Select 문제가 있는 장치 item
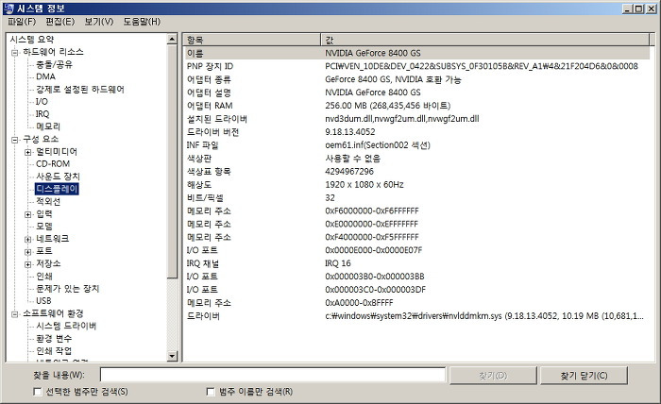The image size is (661, 404). [67, 289]
